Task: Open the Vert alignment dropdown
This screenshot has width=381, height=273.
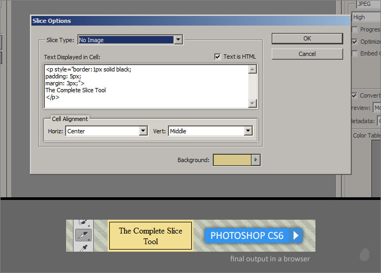Action: (248, 131)
